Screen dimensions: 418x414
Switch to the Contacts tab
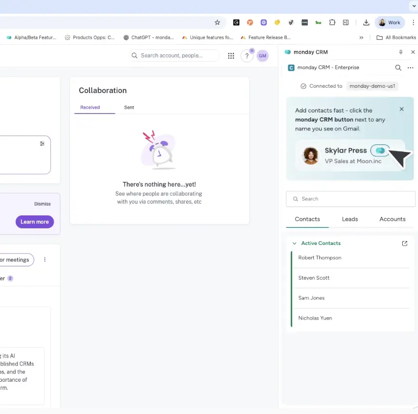[307, 219]
